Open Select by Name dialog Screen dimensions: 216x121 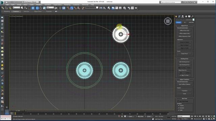(26, 8)
